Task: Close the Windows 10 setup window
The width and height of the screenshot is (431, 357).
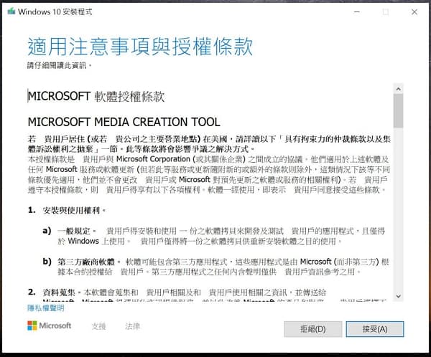Action: click(x=414, y=11)
